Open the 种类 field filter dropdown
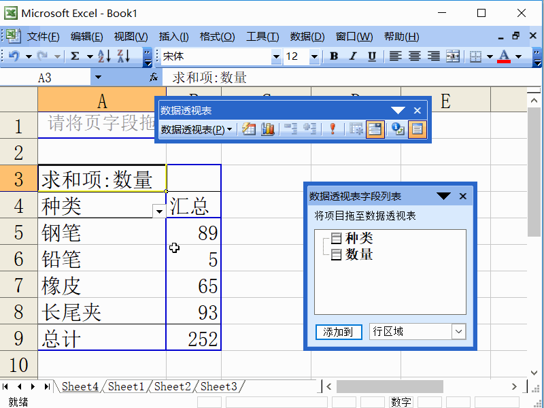Image resolution: width=544 pixels, height=408 pixels. point(159,211)
